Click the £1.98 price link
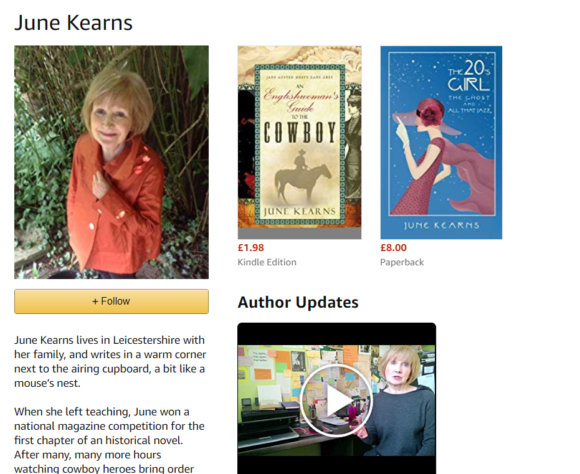Image resolution: width=580 pixels, height=474 pixels. (251, 248)
